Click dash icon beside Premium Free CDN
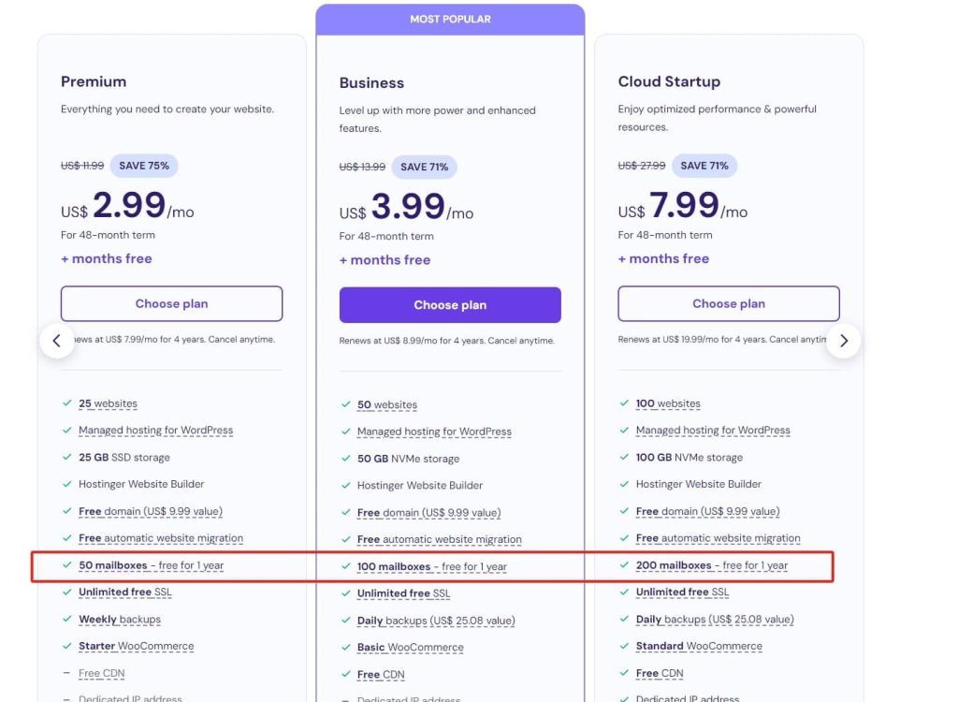The width and height of the screenshot is (958, 702). pos(67,673)
